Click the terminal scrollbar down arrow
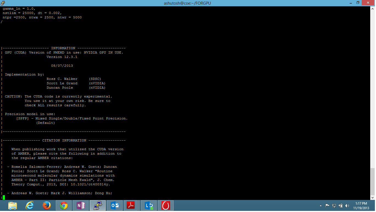 click(x=372, y=197)
